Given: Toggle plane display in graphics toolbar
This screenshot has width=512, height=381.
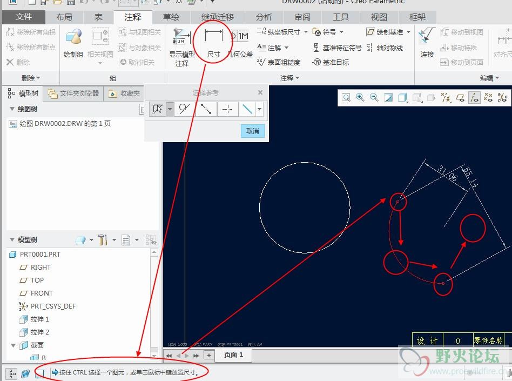Looking at the screenshot, I should 460,97.
